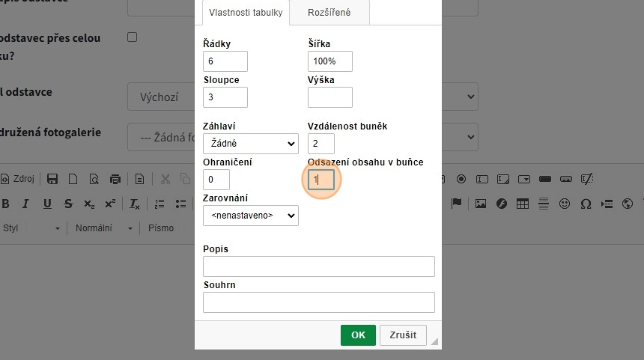
Task: Click the Řádky rows input field
Action: [x=225, y=61]
